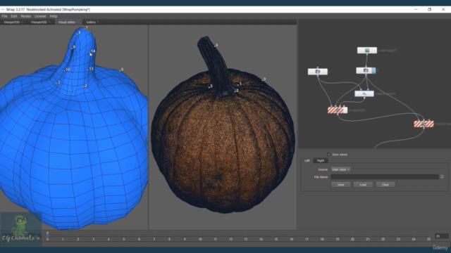Select the striped Wrapping01 node
451x253 pixels.
click(338, 110)
